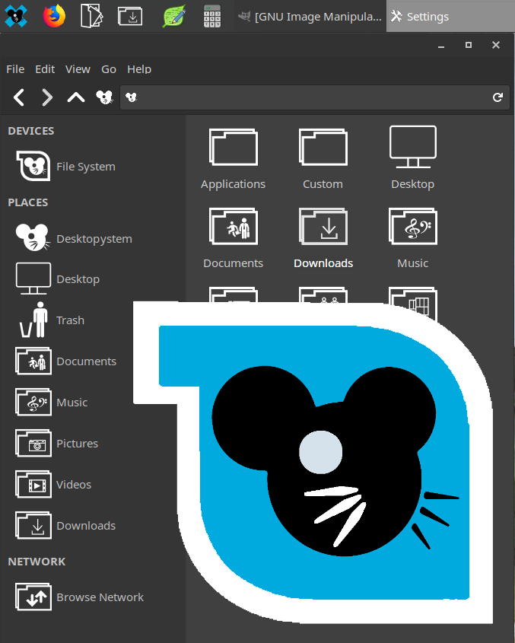Launch the leaf text editor icon

174,16
